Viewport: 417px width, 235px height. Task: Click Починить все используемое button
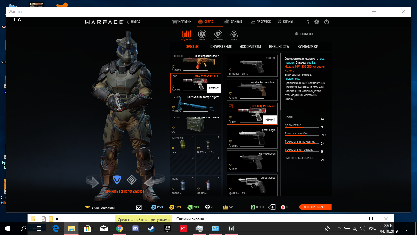click(x=124, y=192)
